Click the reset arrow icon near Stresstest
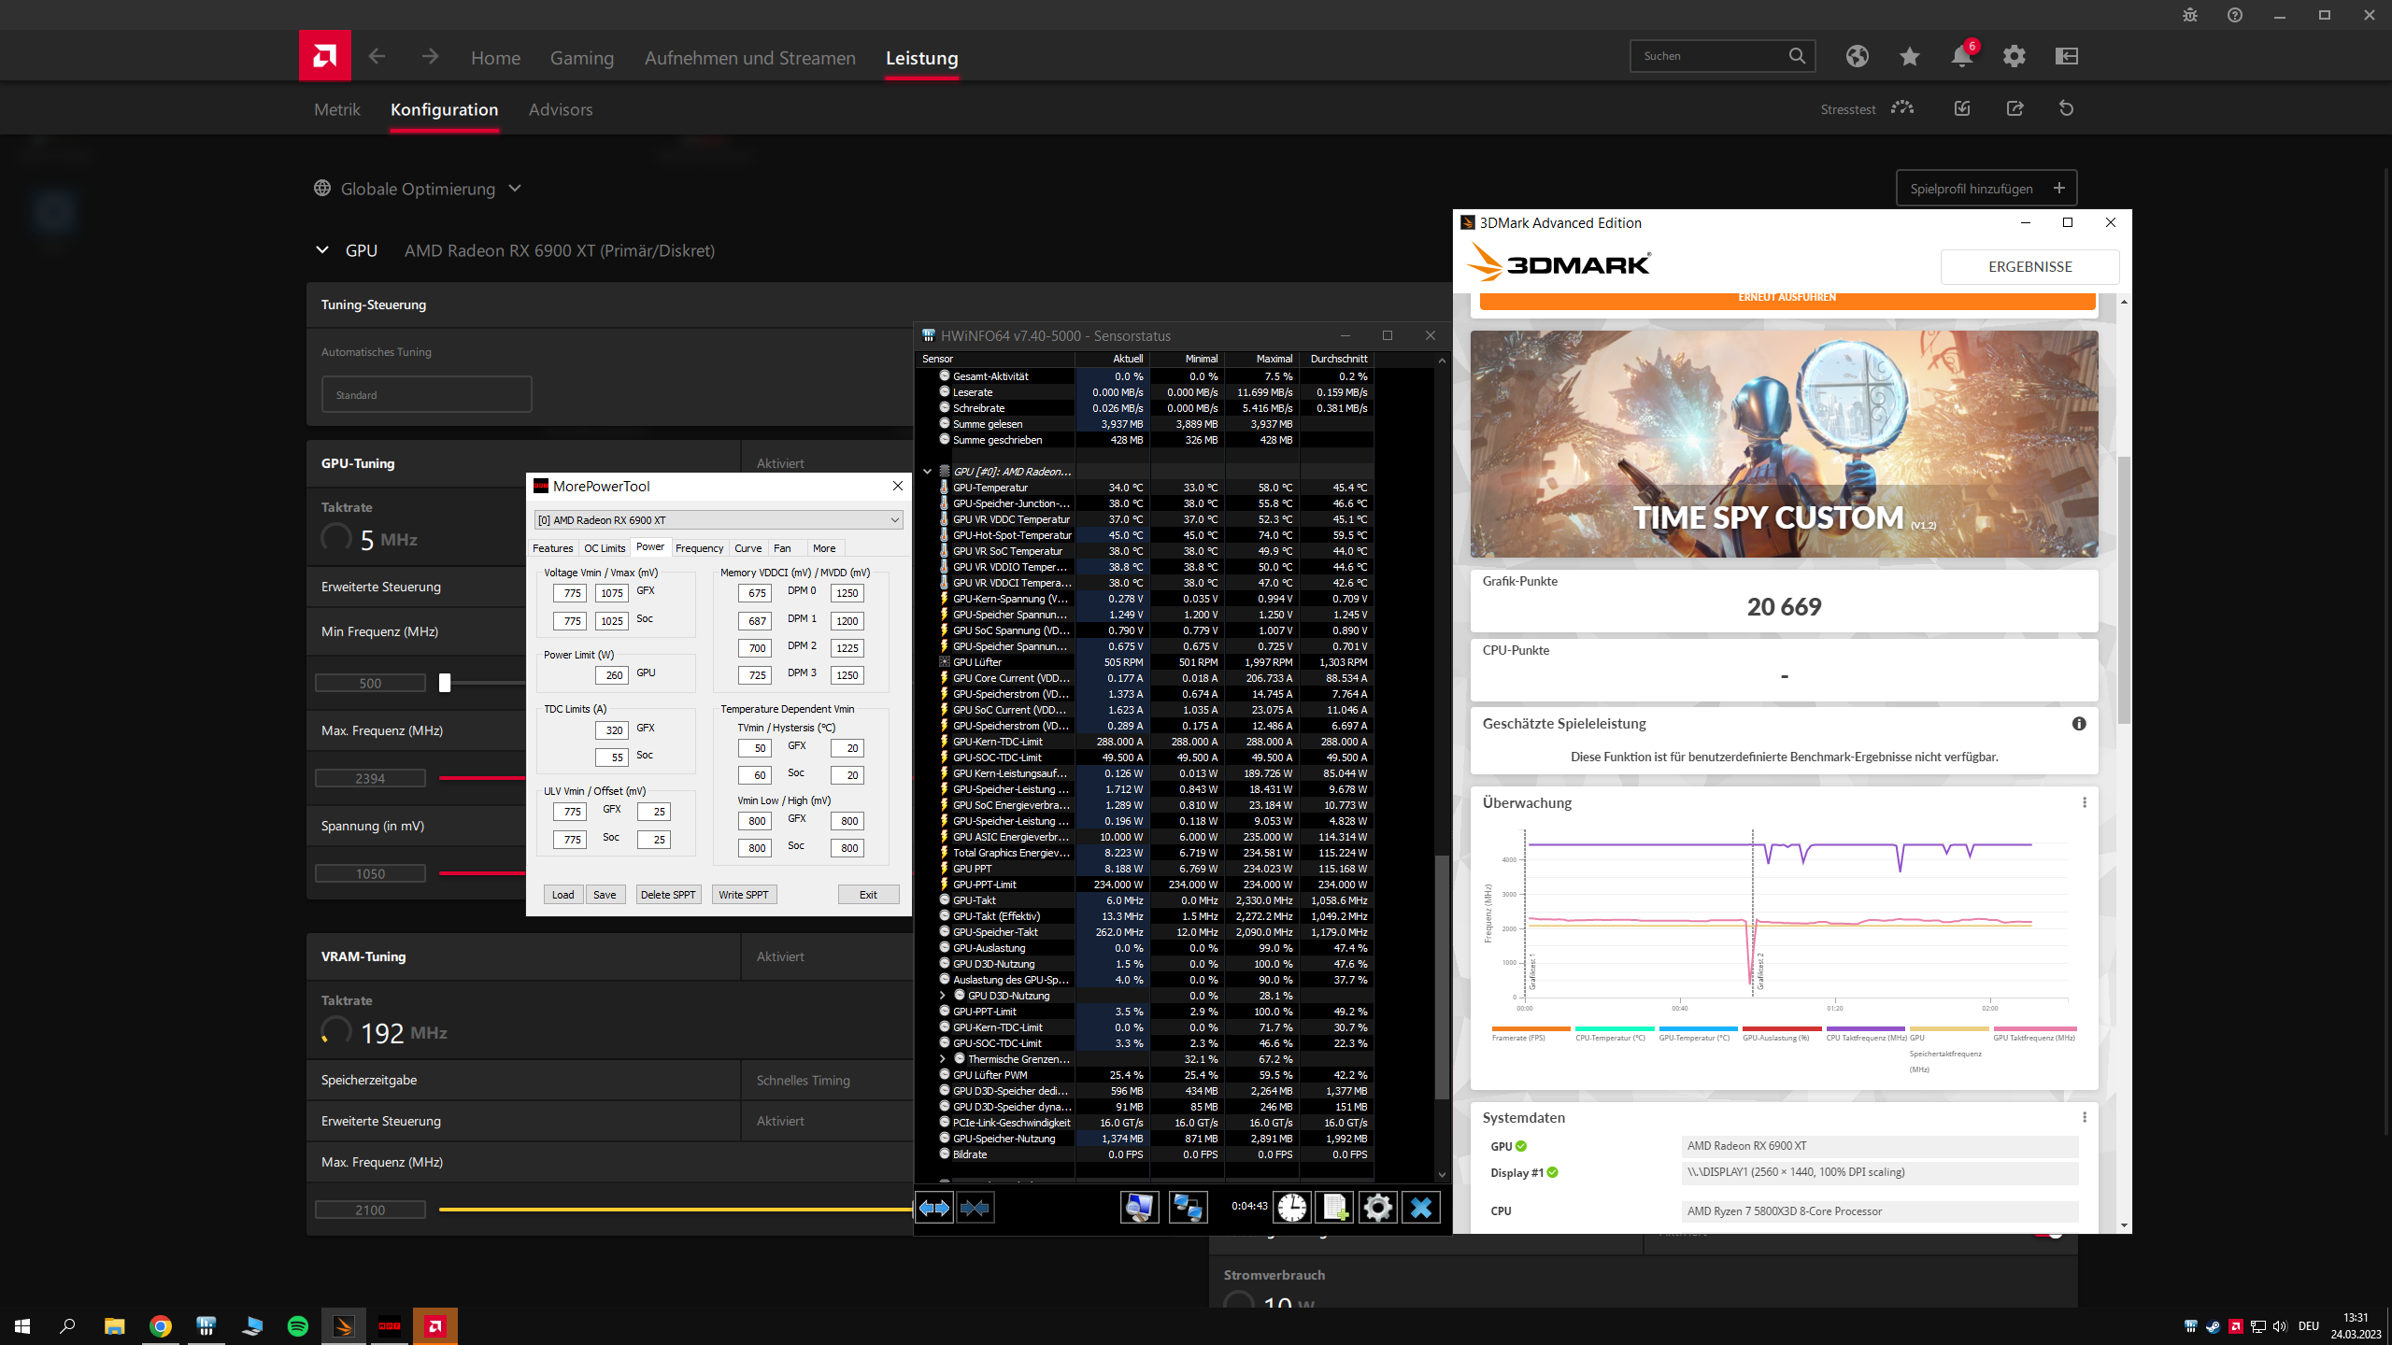2392x1345 pixels. (2066, 108)
